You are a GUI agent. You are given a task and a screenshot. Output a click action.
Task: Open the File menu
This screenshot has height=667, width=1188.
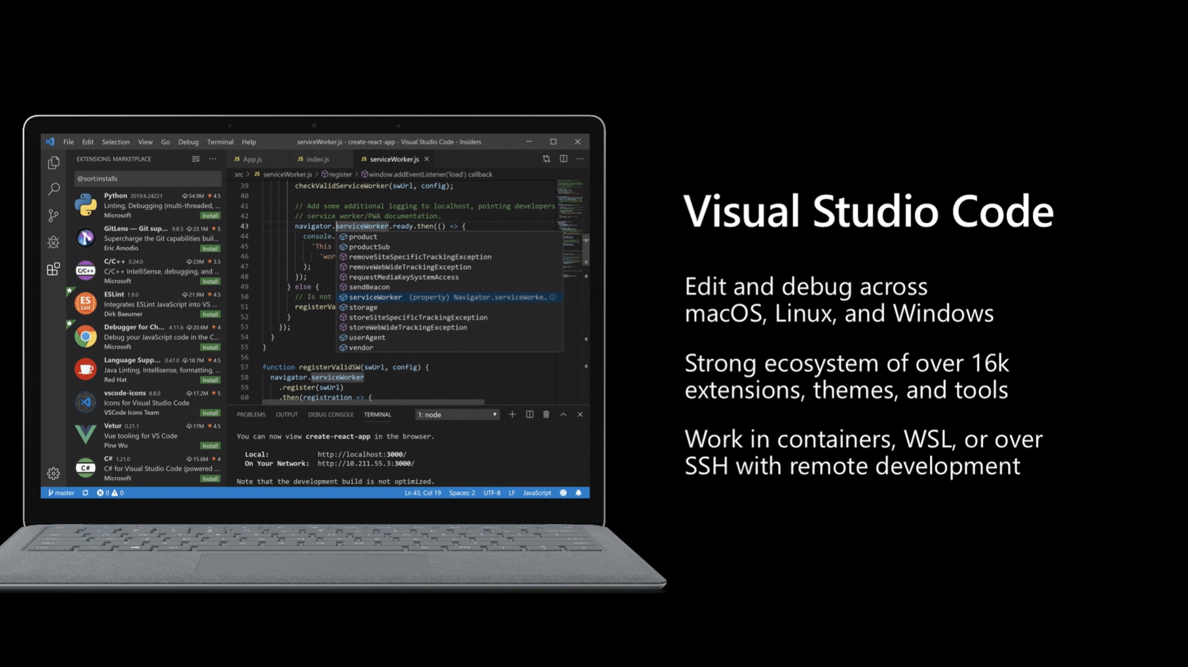(x=68, y=142)
